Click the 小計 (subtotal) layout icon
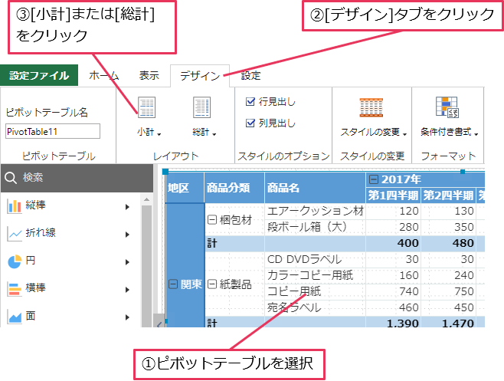Image resolution: width=504 pixels, height=381 pixels. click(146, 108)
